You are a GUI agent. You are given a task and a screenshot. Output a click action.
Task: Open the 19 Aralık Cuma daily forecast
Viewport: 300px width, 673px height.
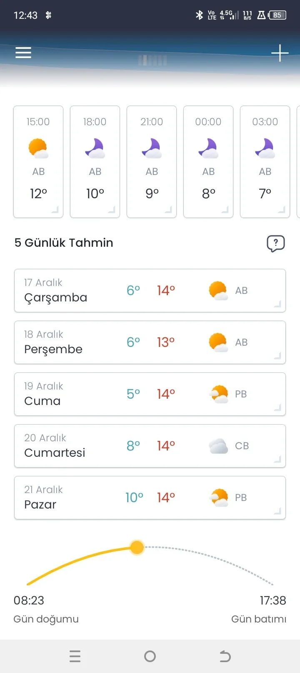150,394
